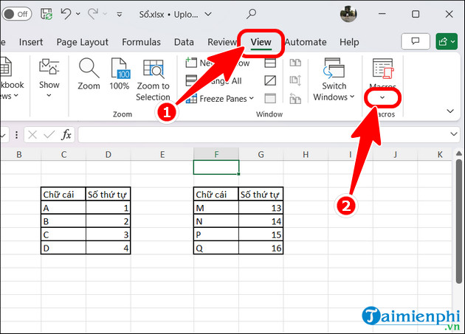Click cell with value 4
Image resolution: width=465 pixels, height=334 pixels.
(108, 248)
